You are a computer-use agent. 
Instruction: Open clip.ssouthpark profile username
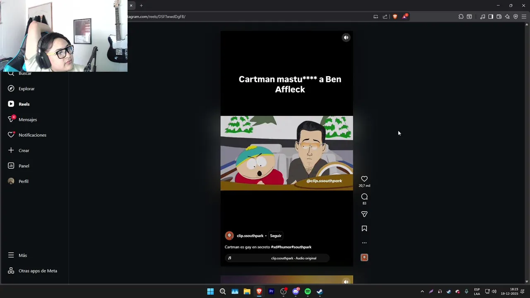250,236
